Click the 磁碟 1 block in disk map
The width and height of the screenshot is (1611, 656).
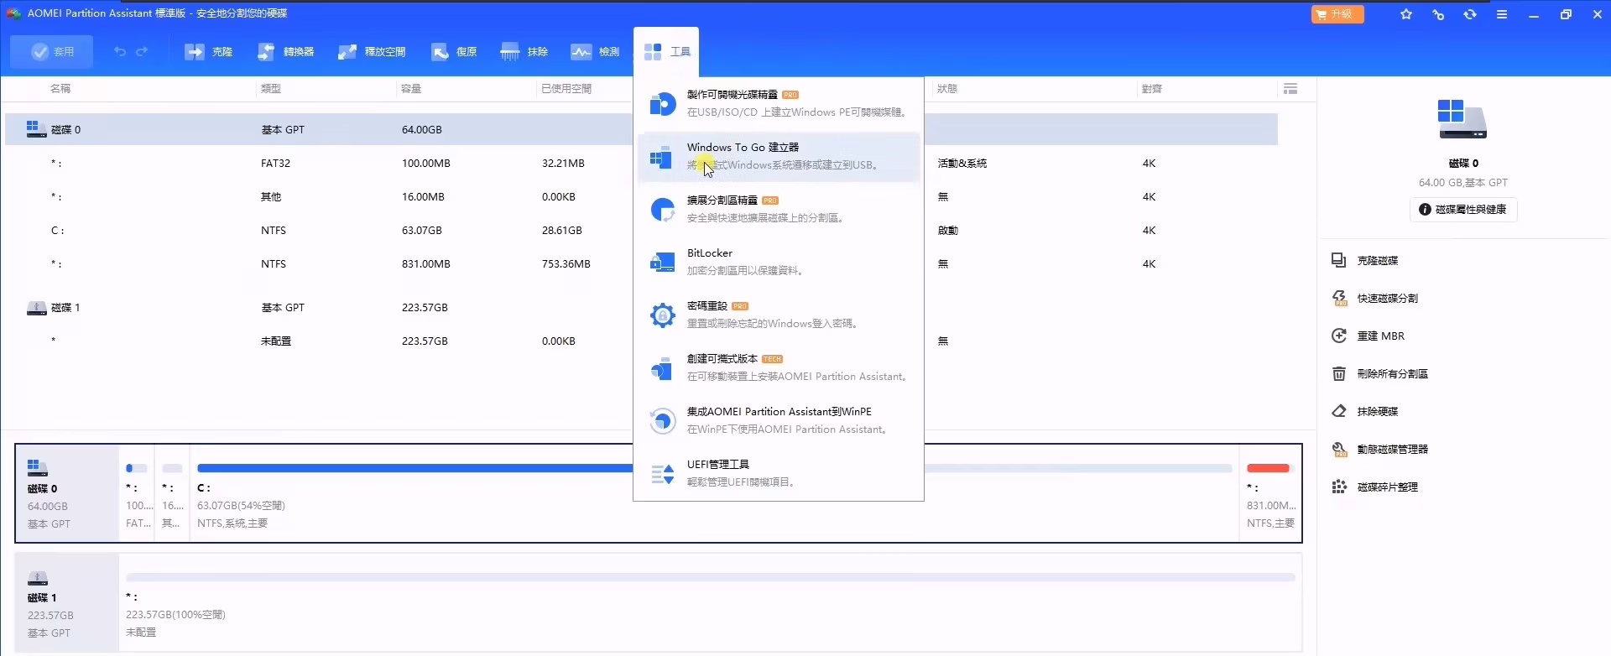(67, 602)
